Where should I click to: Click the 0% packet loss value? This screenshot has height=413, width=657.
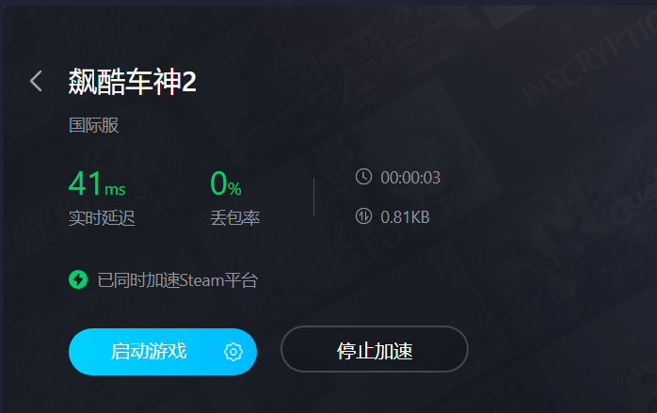point(225,183)
